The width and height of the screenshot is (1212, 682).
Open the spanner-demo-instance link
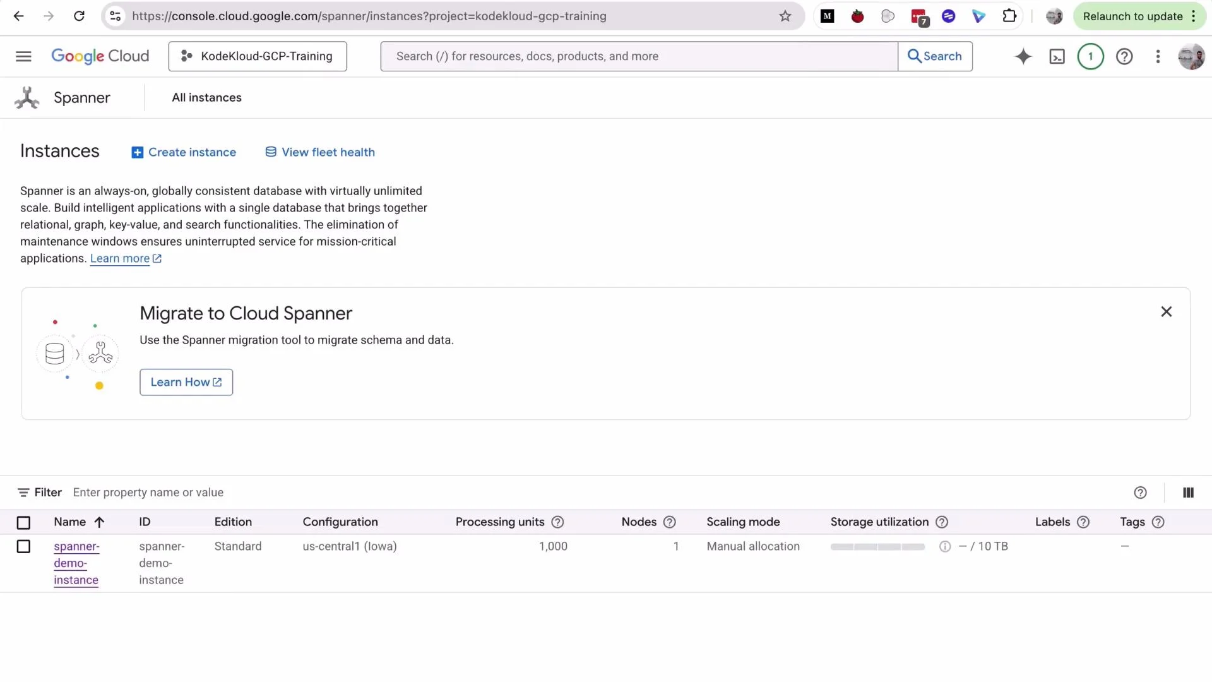[x=76, y=563]
